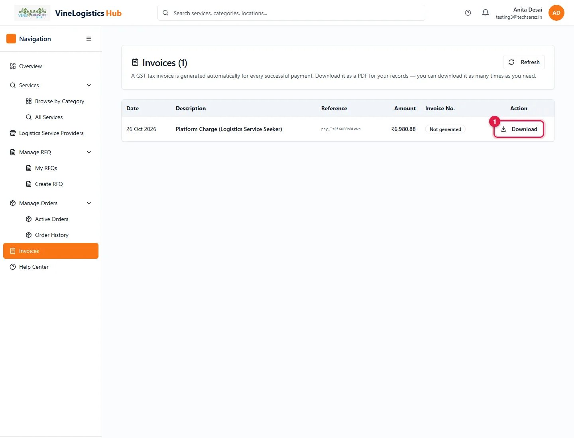
Task: Open the notifications bell
Action: [486, 13]
